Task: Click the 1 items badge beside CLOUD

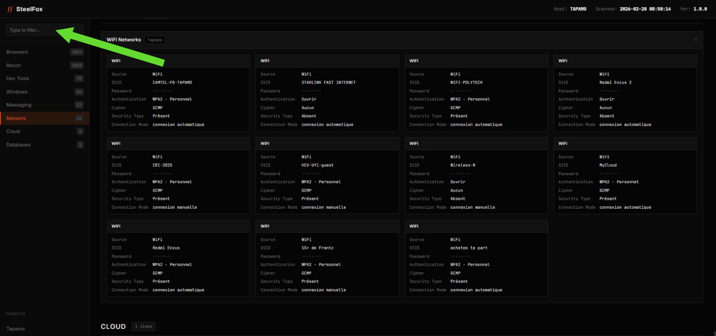Action: coord(144,327)
